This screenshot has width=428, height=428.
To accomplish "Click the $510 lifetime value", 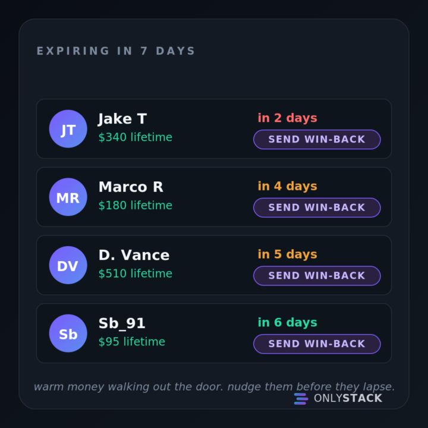I will [136, 273].
